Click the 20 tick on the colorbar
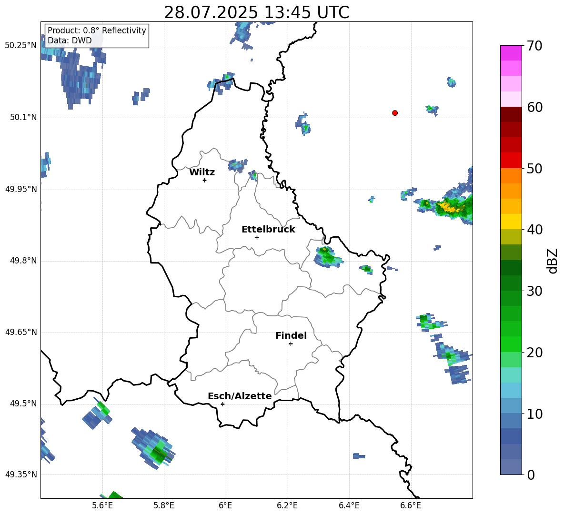Viewport: 564px width, 515px height. tap(534, 353)
